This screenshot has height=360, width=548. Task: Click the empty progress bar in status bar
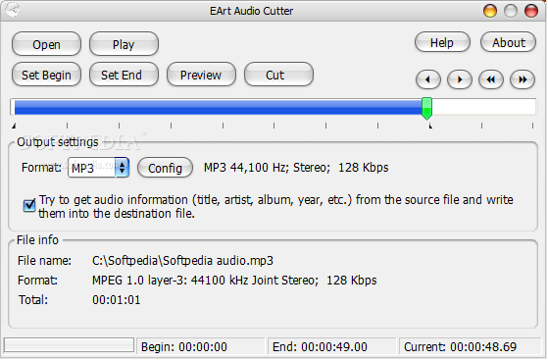(69, 345)
